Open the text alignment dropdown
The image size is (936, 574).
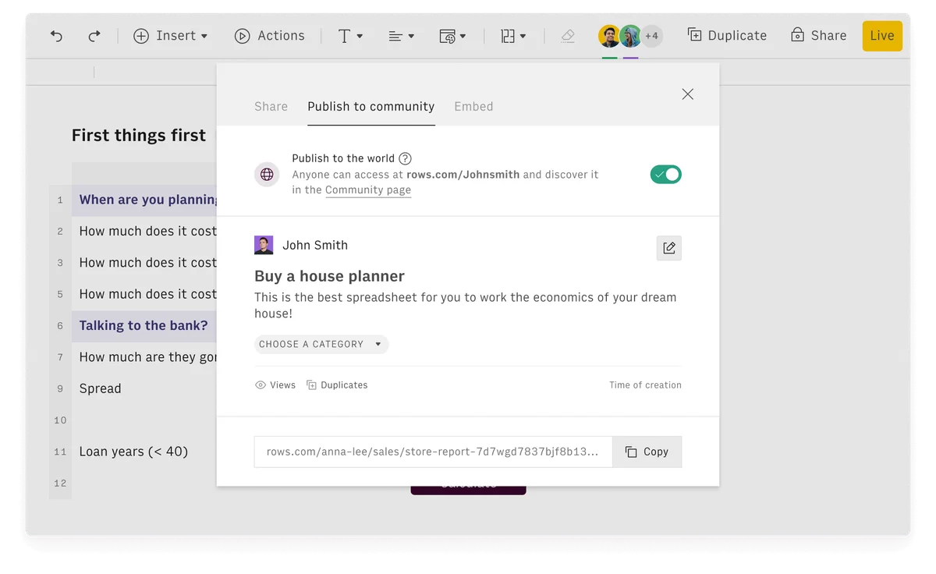point(400,35)
